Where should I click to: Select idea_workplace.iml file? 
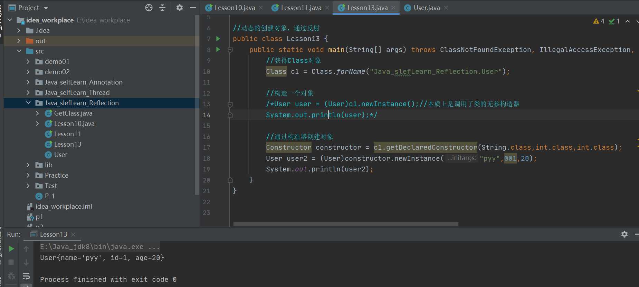click(64, 206)
